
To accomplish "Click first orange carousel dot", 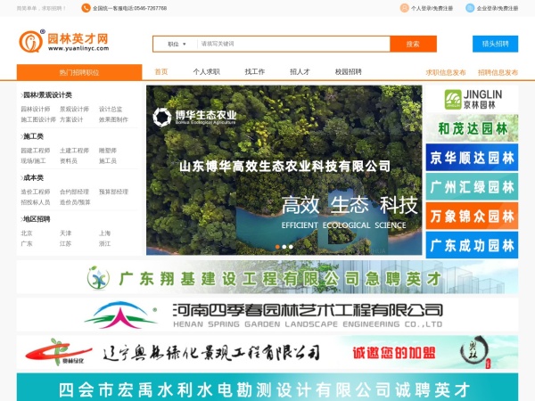I will click(277, 247).
